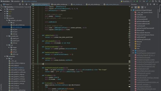The height and width of the screenshot is (91, 161).
Task: Run the NodeEditor configuration with the green play icon
Action: click(134, 1)
